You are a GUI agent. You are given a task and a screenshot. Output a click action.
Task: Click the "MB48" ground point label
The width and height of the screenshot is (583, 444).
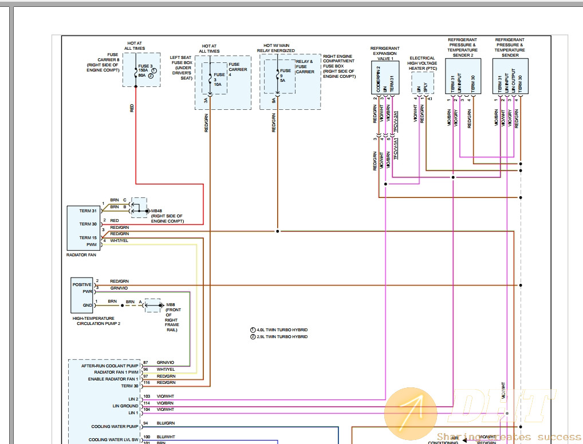point(156,211)
